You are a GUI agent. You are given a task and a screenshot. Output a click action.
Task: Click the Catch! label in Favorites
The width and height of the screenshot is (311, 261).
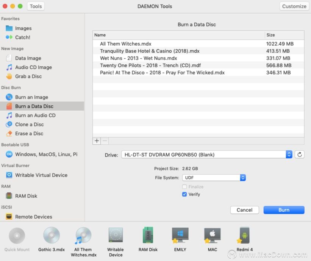pyautogui.click(x=23, y=37)
